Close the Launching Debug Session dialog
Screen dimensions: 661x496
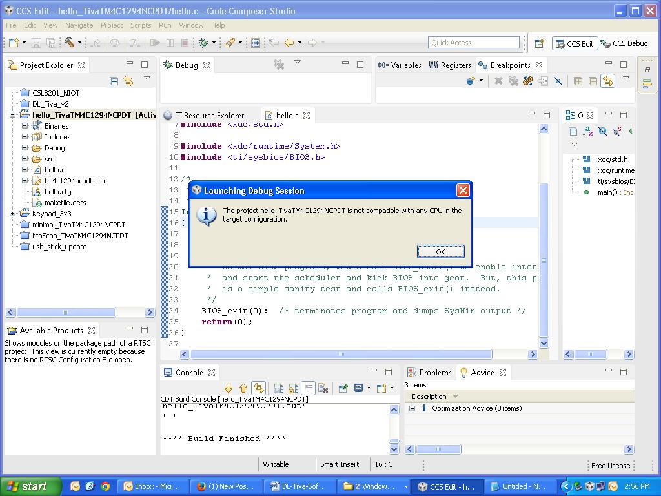(x=463, y=191)
